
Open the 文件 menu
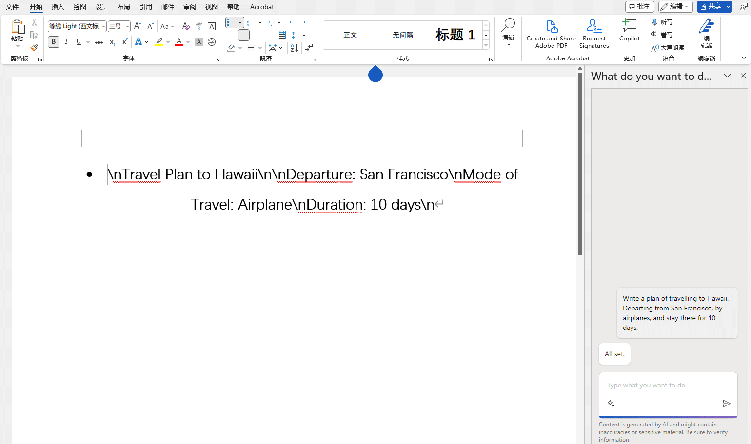(x=12, y=7)
